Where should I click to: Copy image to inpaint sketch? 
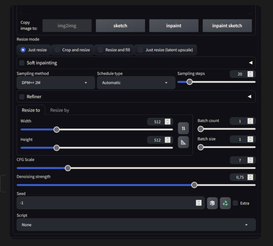pos(227,26)
